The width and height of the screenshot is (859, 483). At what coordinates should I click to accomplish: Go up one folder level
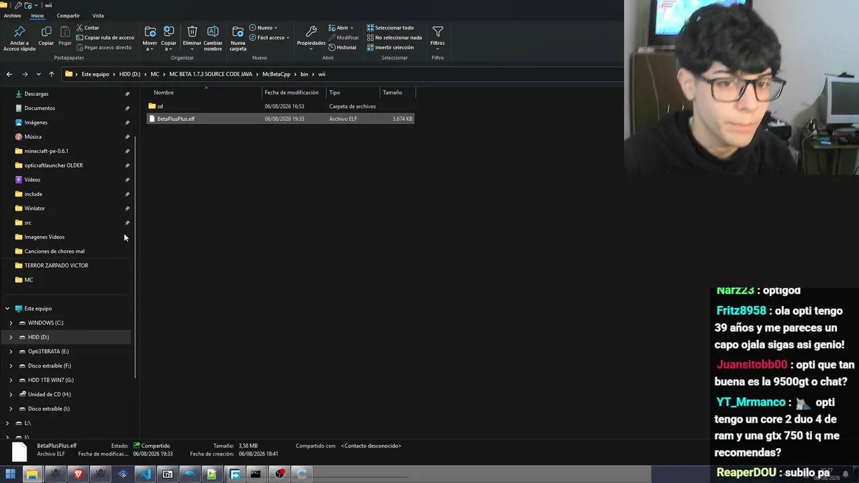[x=51, y=74]
